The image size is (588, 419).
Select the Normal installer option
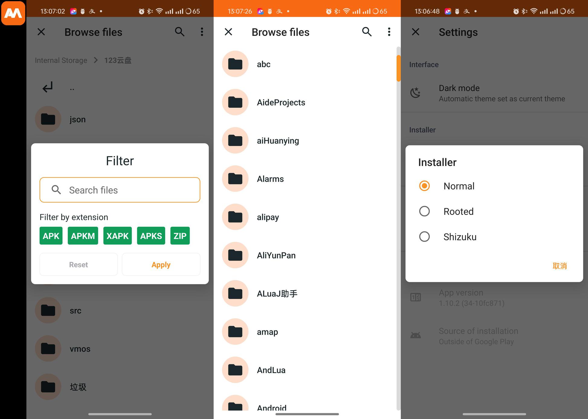click(424, 186)
